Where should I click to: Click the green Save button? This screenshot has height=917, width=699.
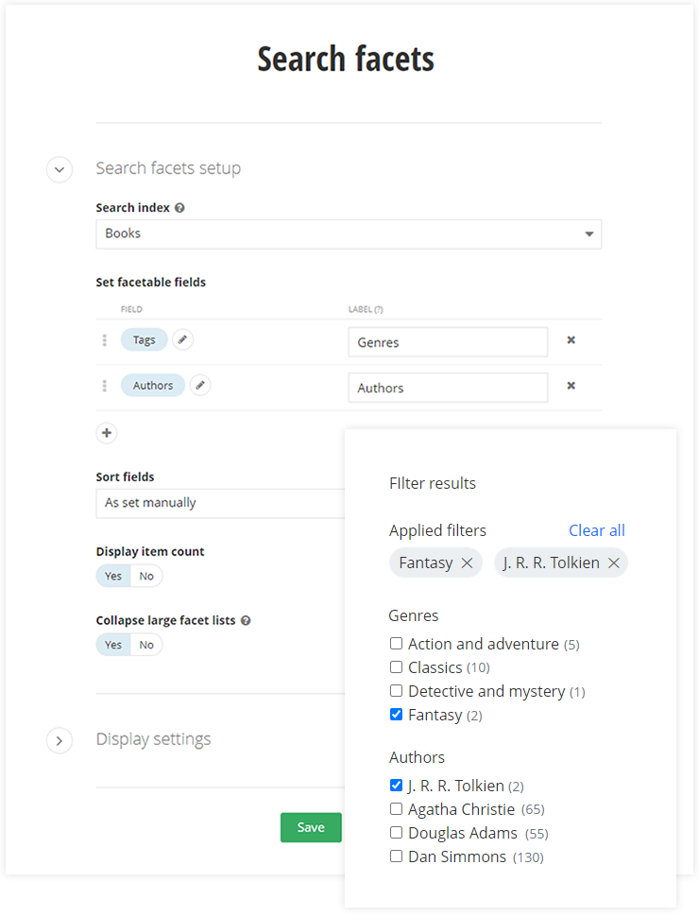click(x=311, y=827)
